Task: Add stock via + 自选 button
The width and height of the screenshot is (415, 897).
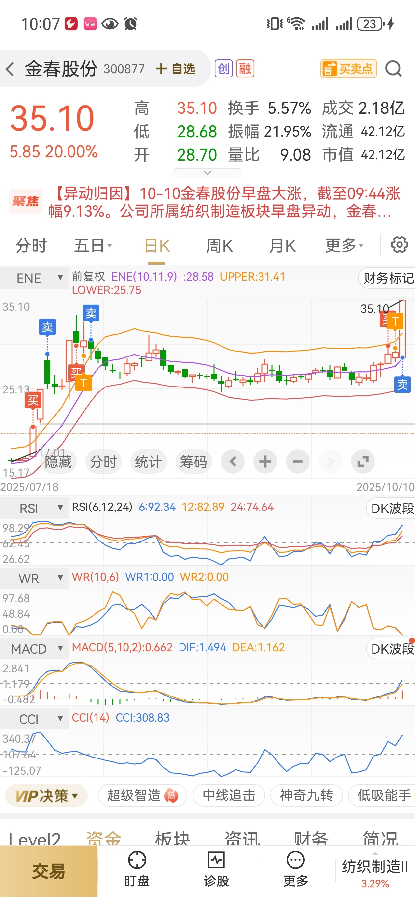Action: [x=175, y=69]
